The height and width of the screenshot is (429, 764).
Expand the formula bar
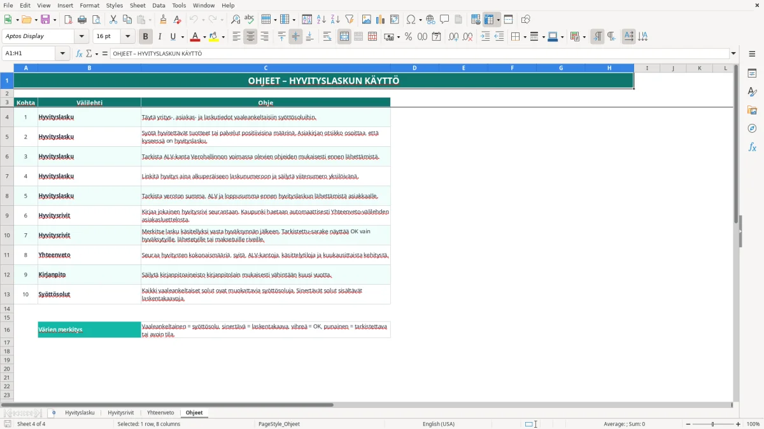tap(733, 53)
